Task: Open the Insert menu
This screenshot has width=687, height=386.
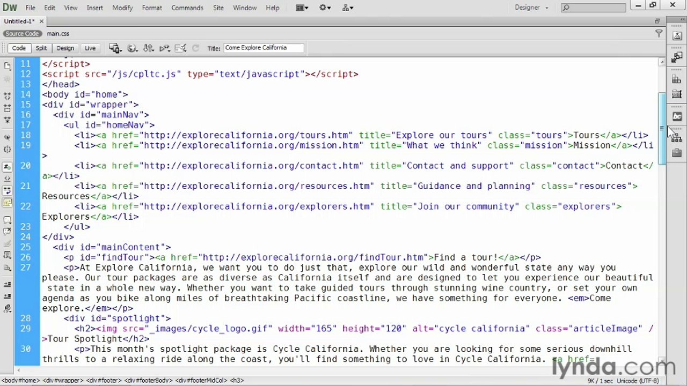Action: [94, 8]
